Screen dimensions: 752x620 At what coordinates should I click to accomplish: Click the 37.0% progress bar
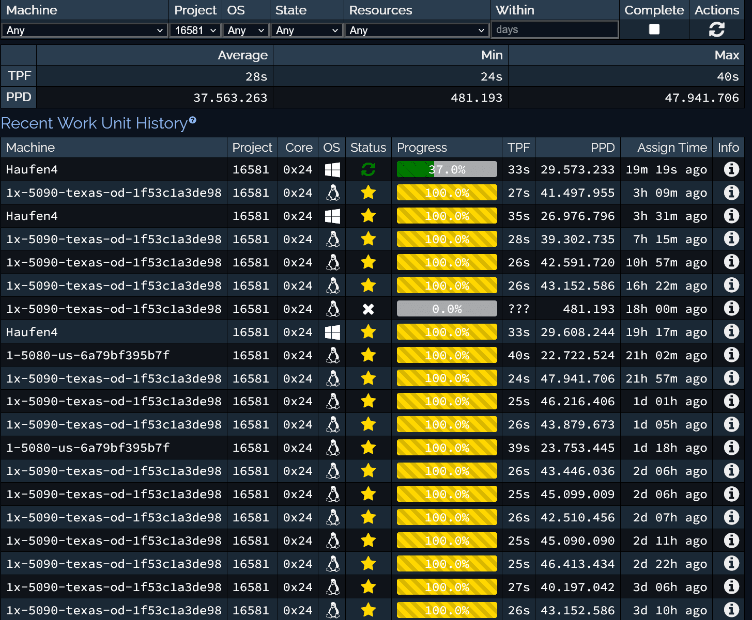447,169
